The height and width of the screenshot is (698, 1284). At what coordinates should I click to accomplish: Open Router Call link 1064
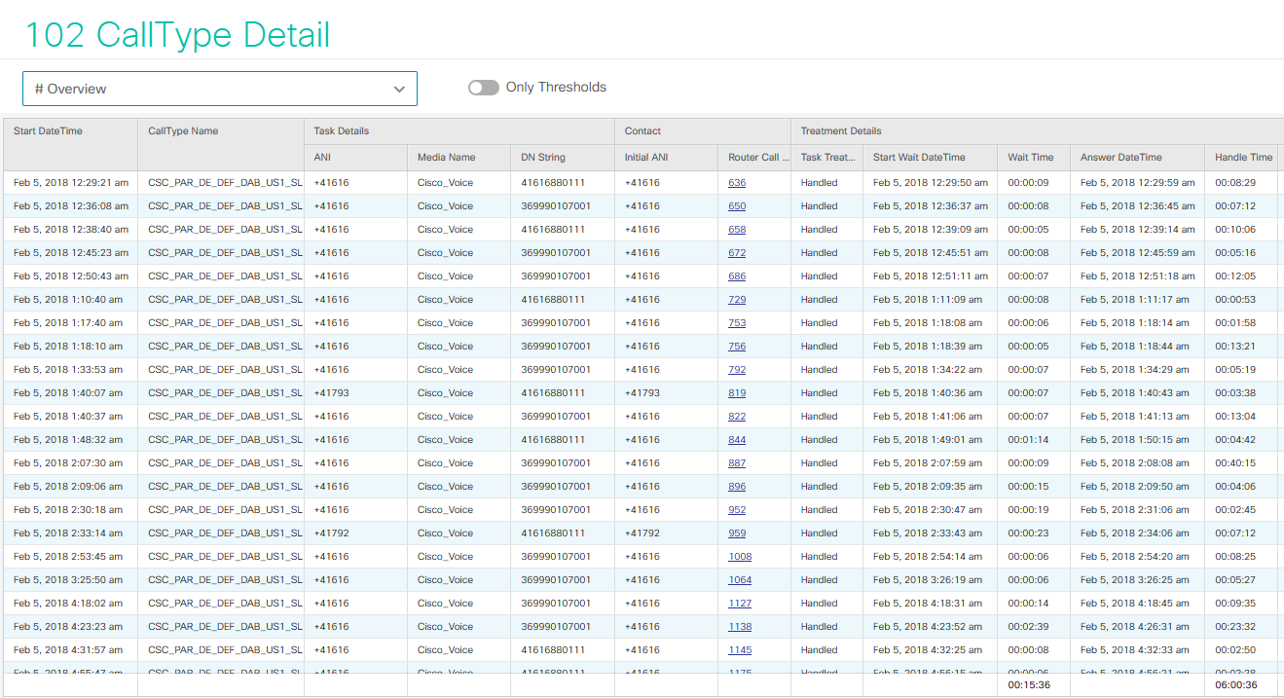(740, 580)
